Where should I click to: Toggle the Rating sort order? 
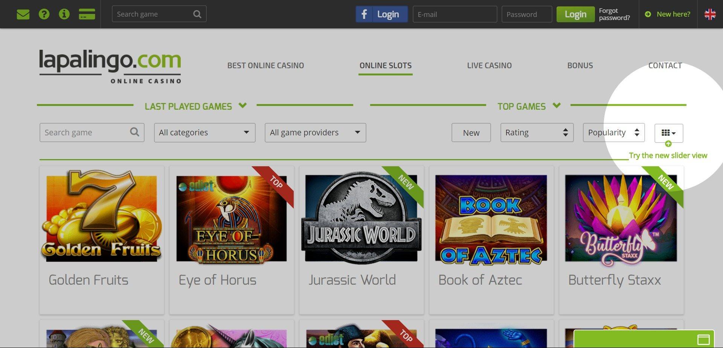[x=537, y=133]
